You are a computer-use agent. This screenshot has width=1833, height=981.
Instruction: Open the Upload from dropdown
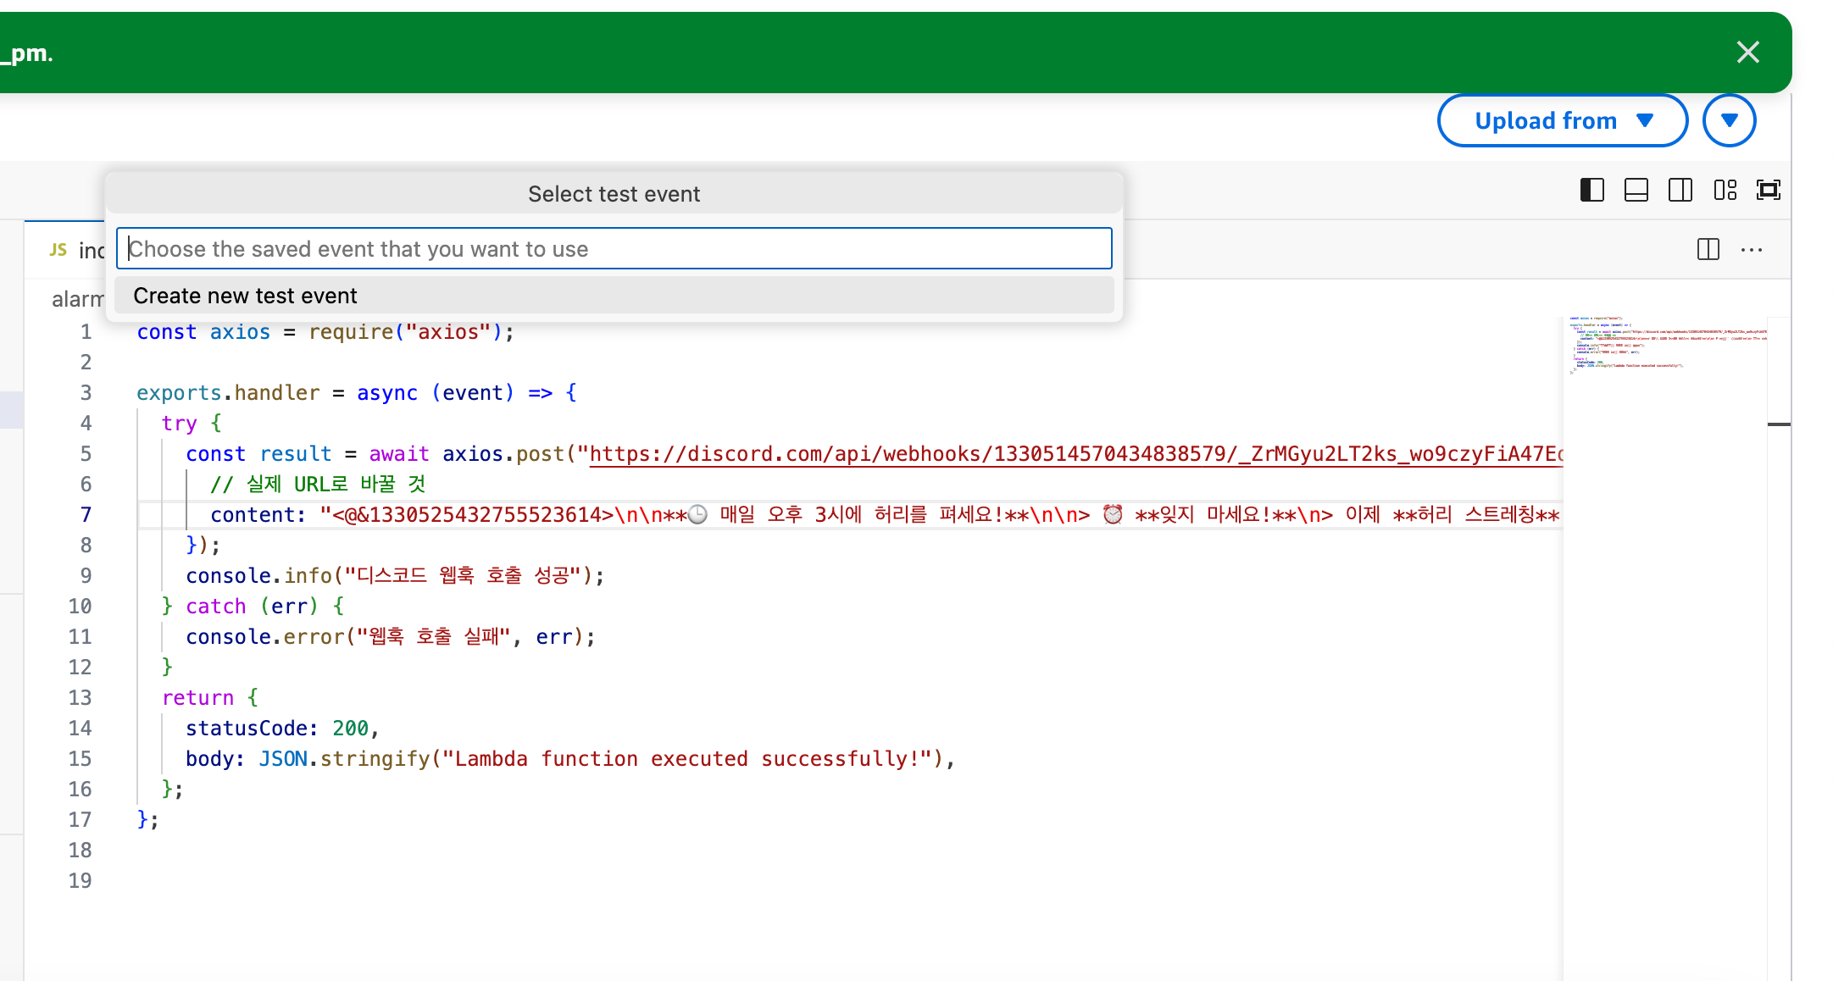point(1562,120)
